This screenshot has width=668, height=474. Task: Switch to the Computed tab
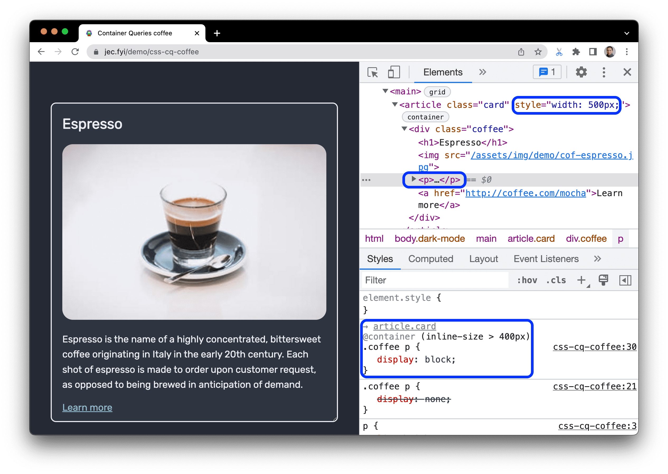[431, 259]
